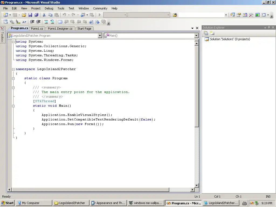Image resolution: width=276 pixels, height=207 pixels.
Task: Click the Display Parameter Info icon
Action: pos(12,22)
